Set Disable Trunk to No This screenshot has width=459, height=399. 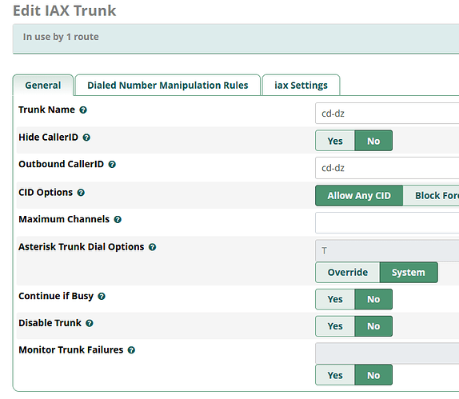click(373, 326)
